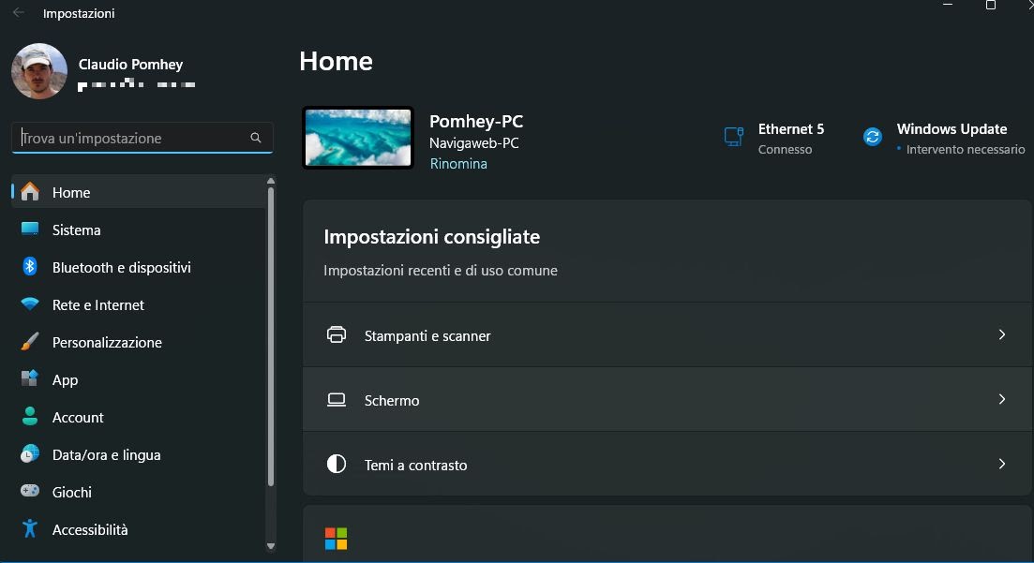The image size is (1034, 563).
Task: Click the sidebar scrollbar down arrow
Action: 271,546
